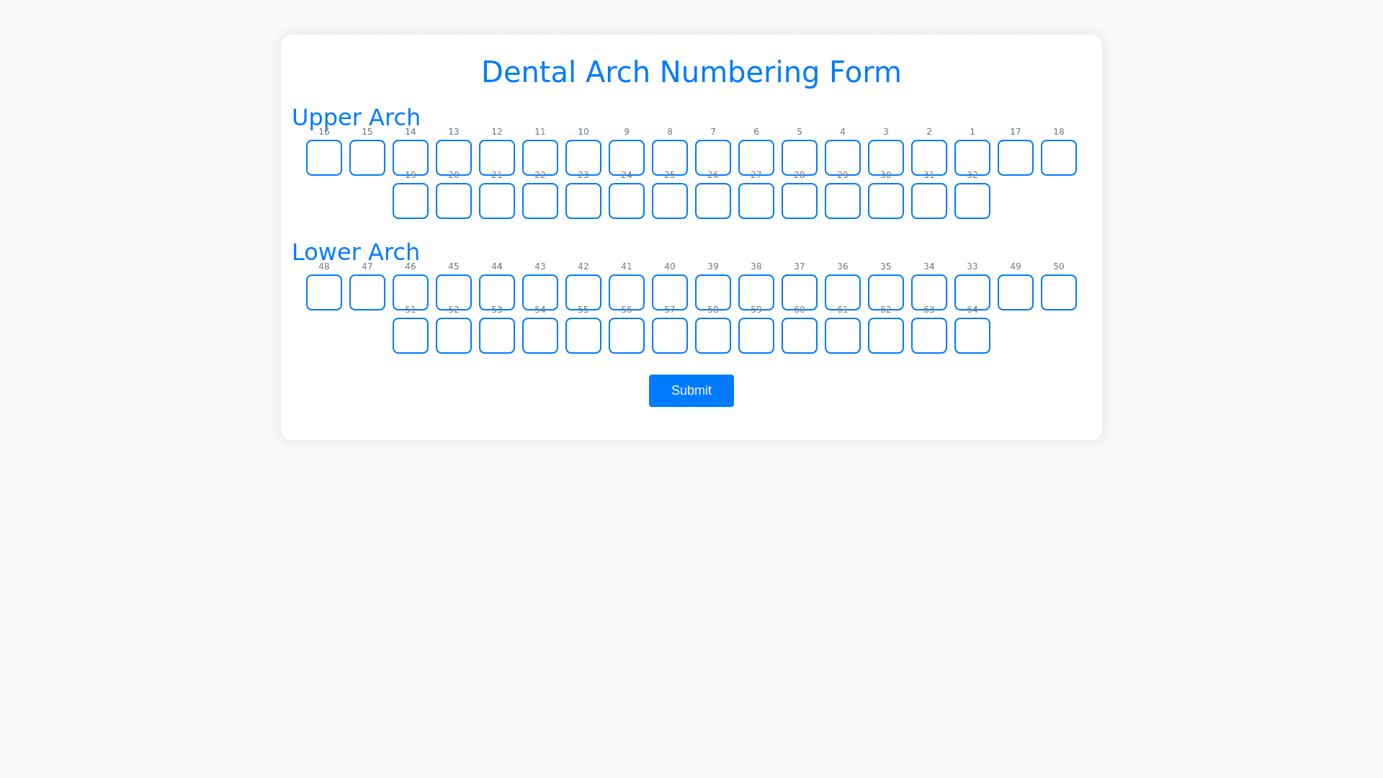
Task: Focus the tooth 12 input field
Action: pos(497,158)
